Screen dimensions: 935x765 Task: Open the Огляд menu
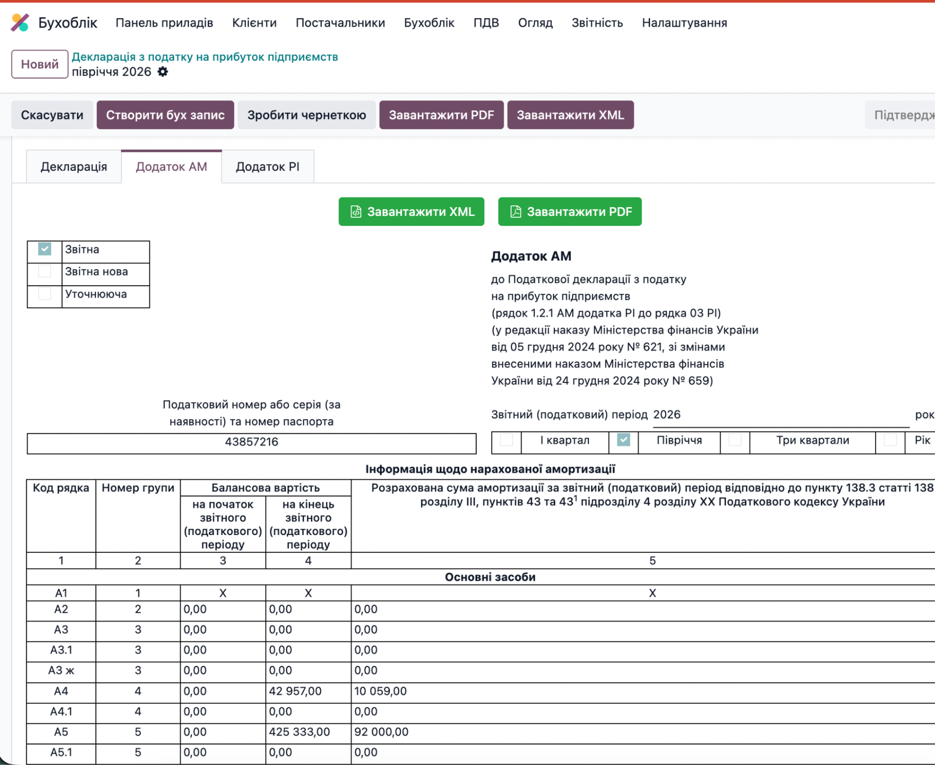pos(535,23)
